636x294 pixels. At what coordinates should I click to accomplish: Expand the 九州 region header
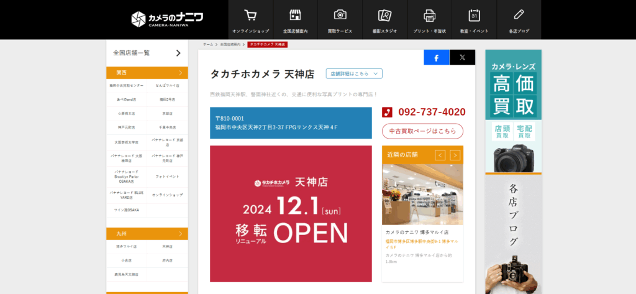click(147, 234)
